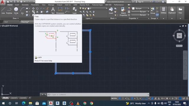Click the Help question mark icon
This screenshot has width=189, height=106.
click(163, 2)
